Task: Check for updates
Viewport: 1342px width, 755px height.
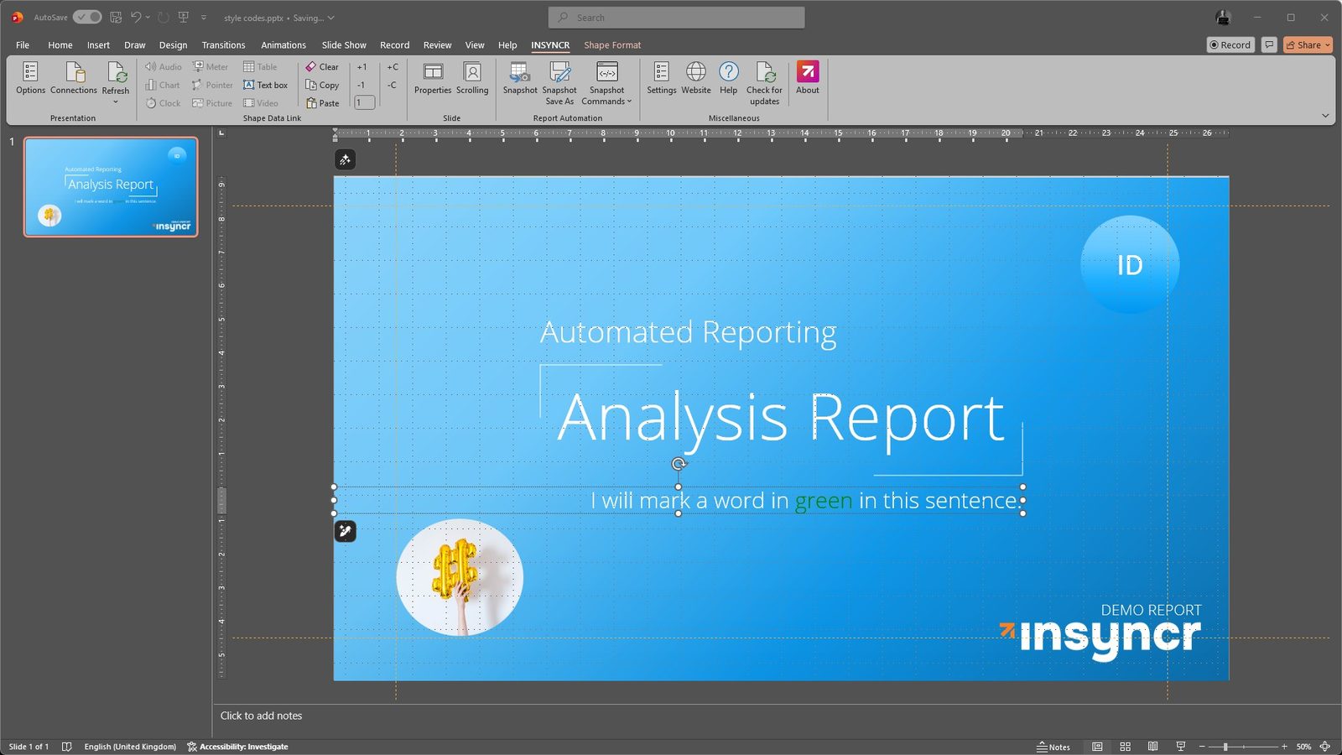Action: point(764,83)
